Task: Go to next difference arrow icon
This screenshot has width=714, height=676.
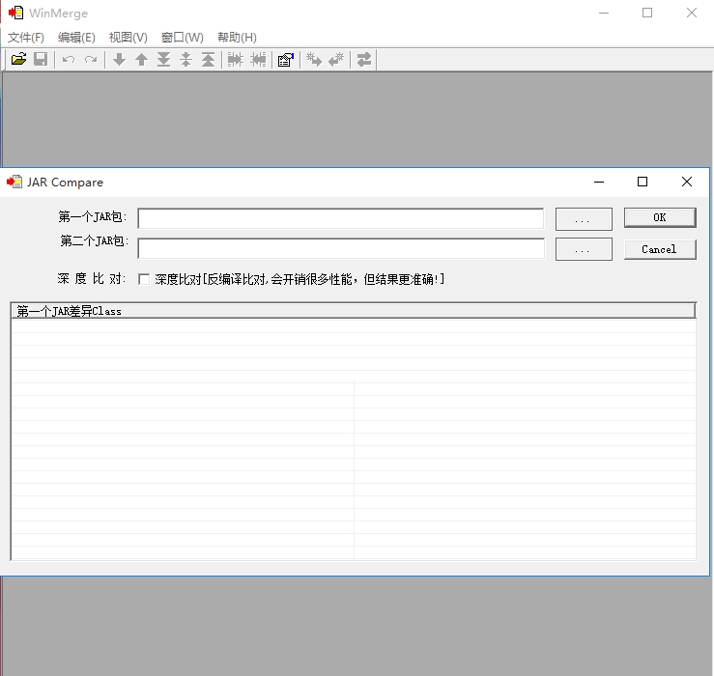Action: (119, 60)
